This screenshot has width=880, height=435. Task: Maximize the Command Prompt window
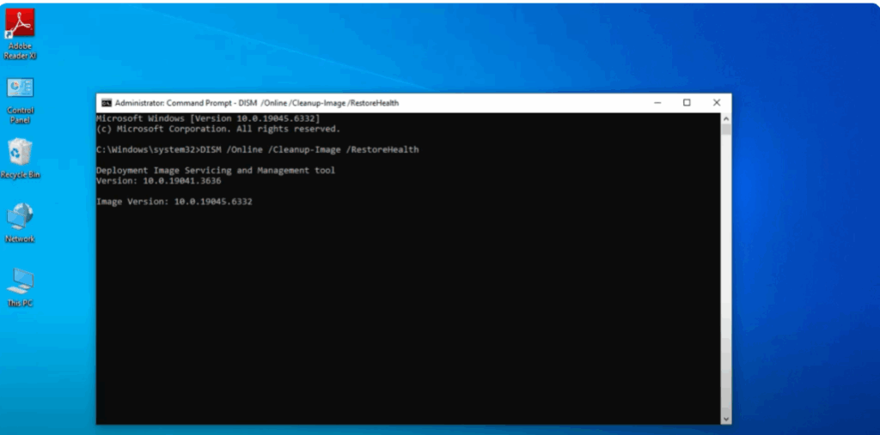[x=687, y=103]
